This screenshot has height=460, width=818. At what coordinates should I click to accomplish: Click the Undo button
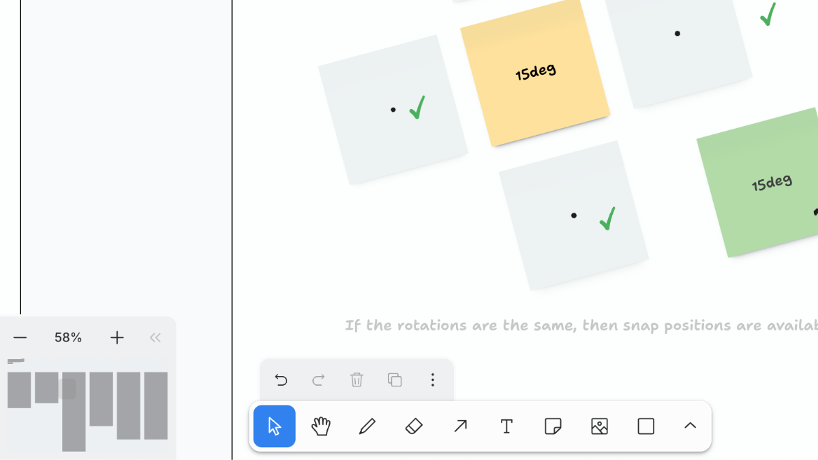pos(281,380)
